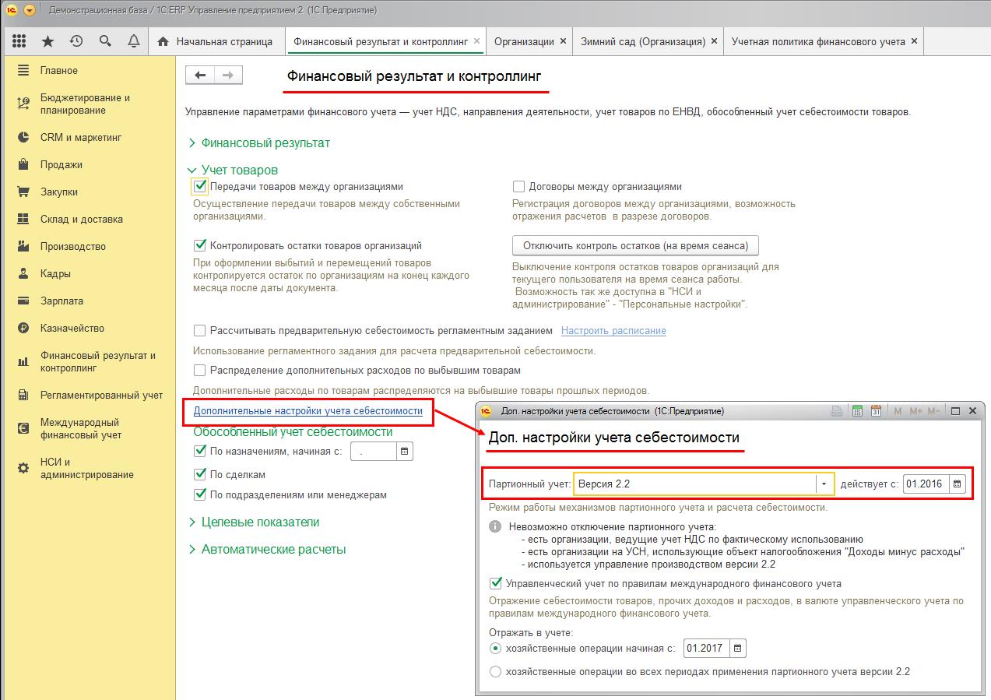Uncheck 'Контролировать остатки товаров организаций'
The width and height of the screenshot is (991, 700).
coord(199,246)
